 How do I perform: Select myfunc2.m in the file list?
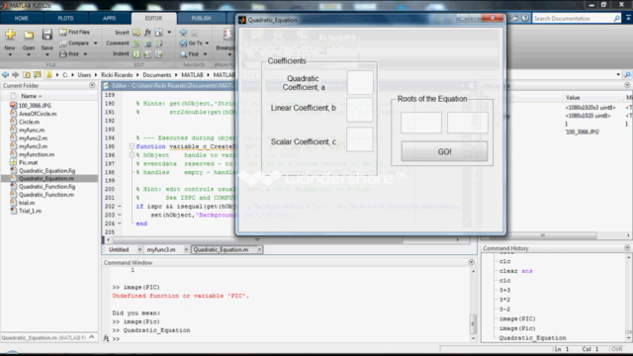coord(33,138)
